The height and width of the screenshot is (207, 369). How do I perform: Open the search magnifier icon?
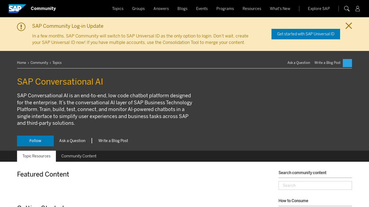pos(347,9)
